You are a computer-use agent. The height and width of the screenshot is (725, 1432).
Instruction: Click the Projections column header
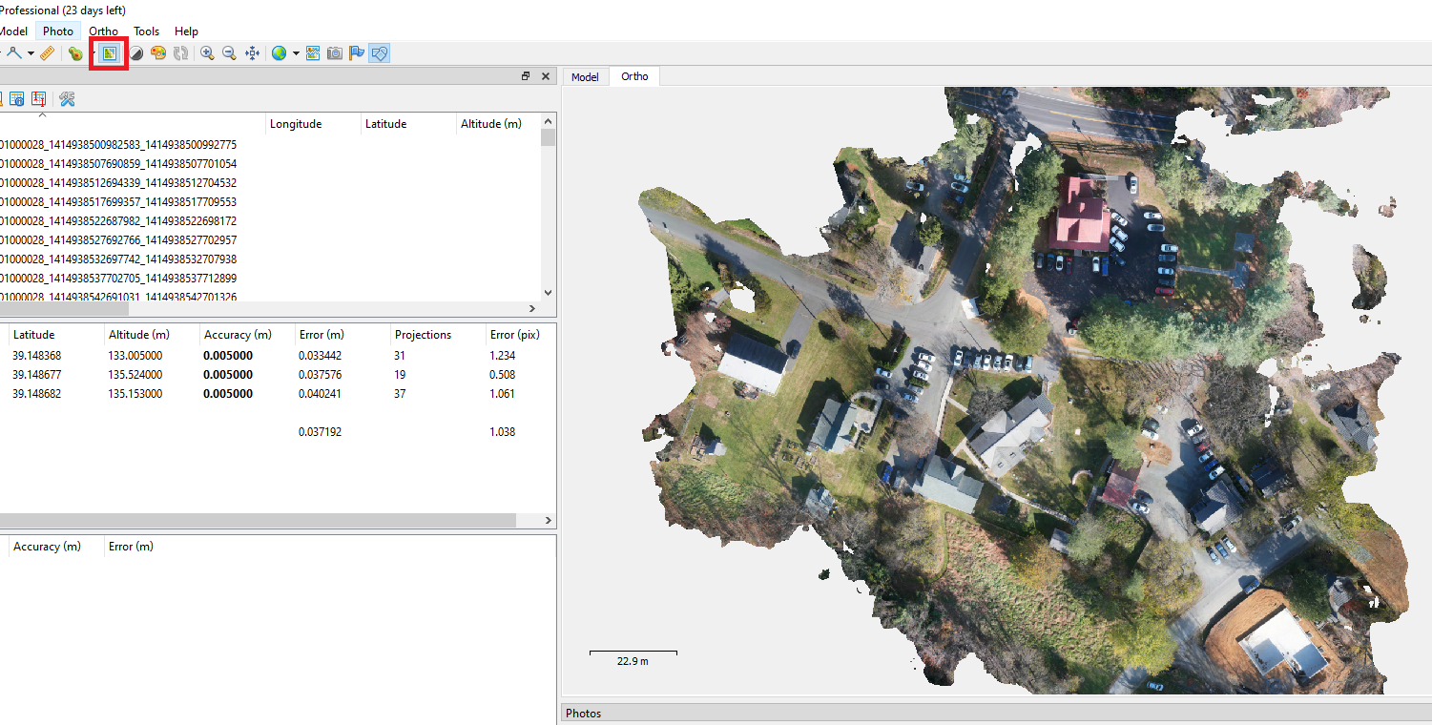423,335
